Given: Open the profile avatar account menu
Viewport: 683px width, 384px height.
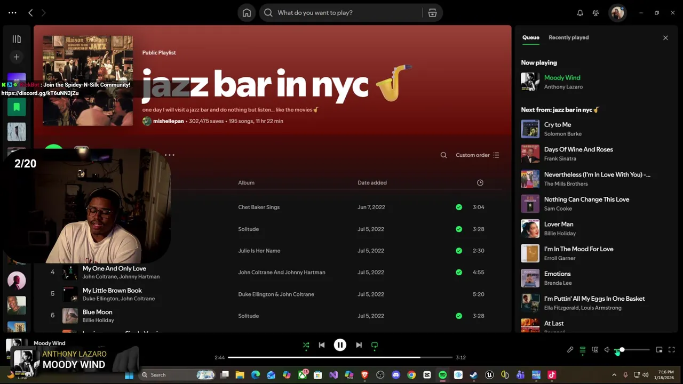Looking at the screenshot, I should pos(617,13).
